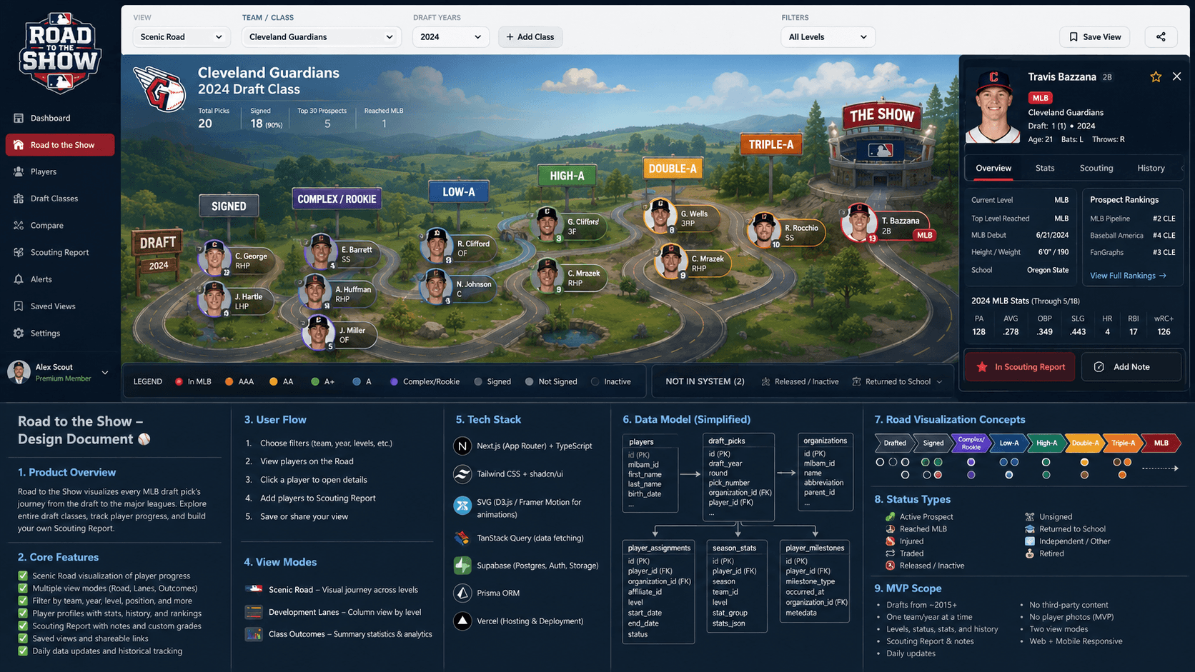The width and height of the screenshot is (1195, 672).
Task: Click the TanStack Query icon in Tech Stack
Action: click(462, 538)
